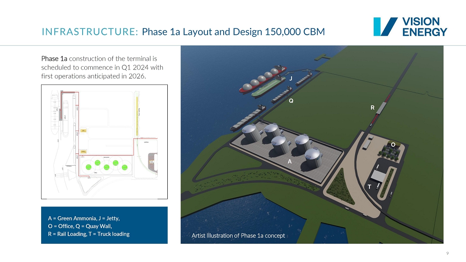Image resolution: width=466 pixels, height=262 pixels.
Task: Select the J jetty marker on illustration
Action: 291,78
